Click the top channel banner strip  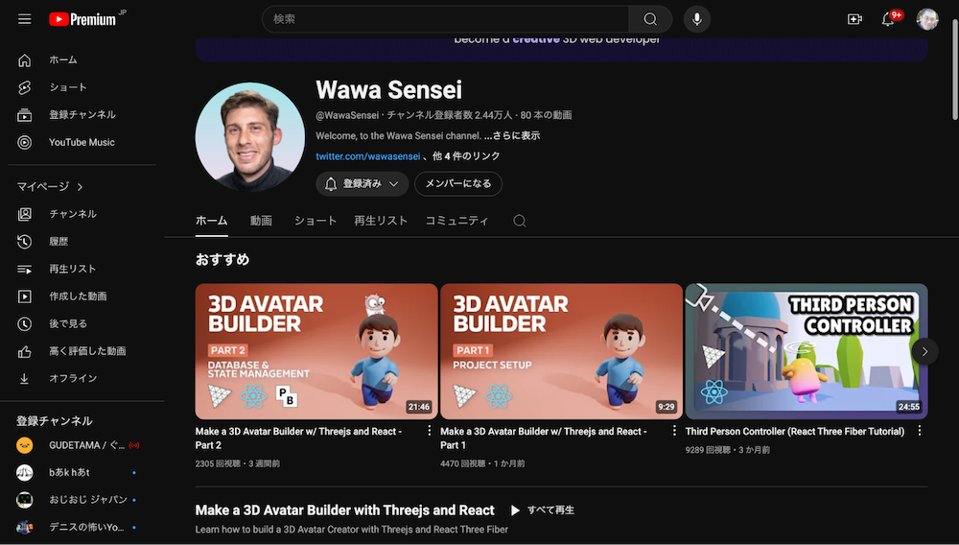click(x=561, y=49)
